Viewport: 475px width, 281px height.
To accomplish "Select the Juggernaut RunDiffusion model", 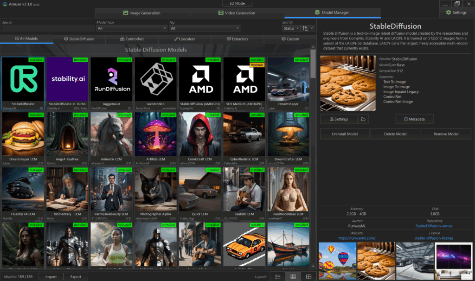I will click(111, 83).
